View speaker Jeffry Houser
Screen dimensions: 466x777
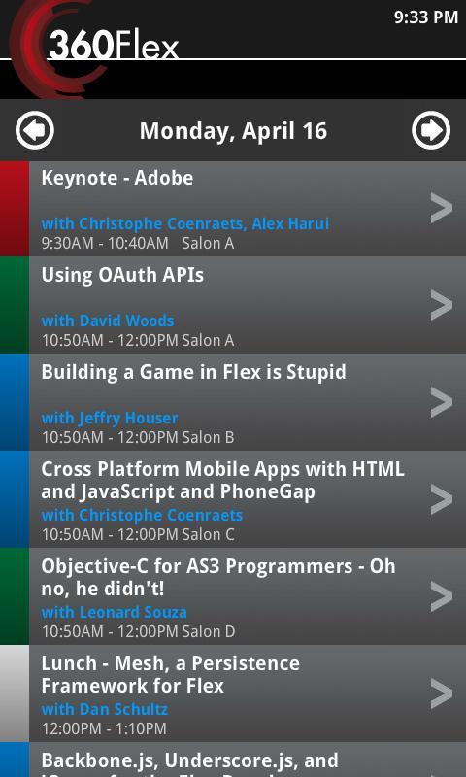110,419
